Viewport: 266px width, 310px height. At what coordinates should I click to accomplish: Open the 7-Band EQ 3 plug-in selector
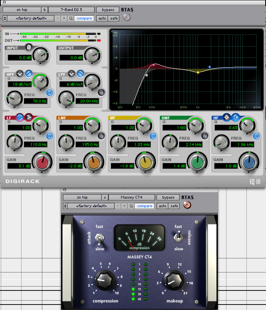pos(71,10)
